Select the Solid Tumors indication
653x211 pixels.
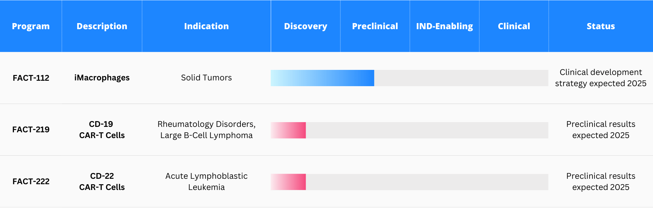(206, 78)
